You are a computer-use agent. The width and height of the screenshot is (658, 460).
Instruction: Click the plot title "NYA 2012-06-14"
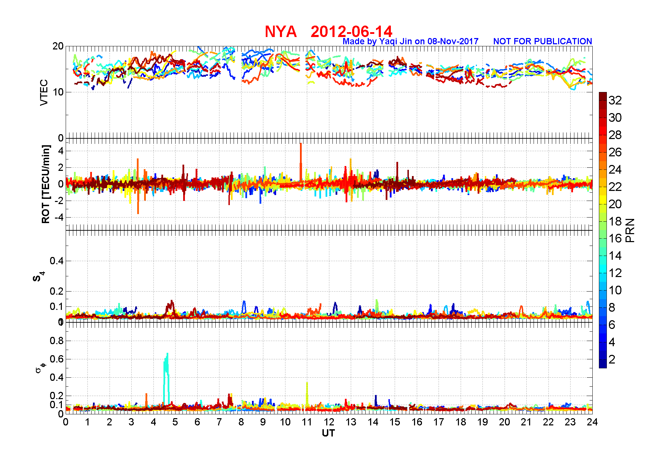click(x=328, y=31)
